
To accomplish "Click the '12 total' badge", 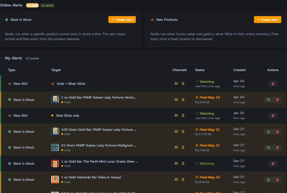I will 33,6.
